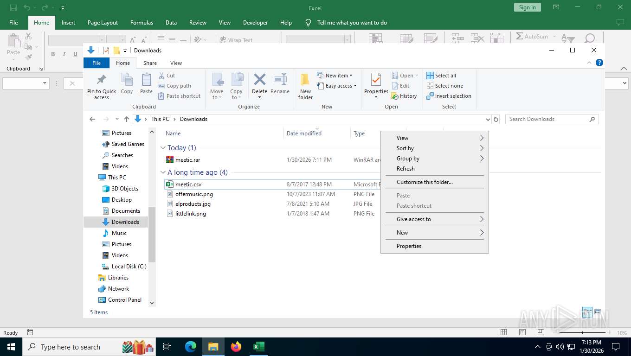Create a New folder from ribbon

(305, 86)
